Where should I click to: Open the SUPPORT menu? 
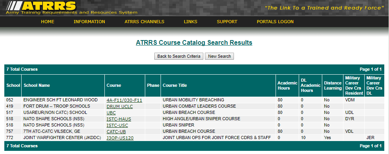(227, 22)
